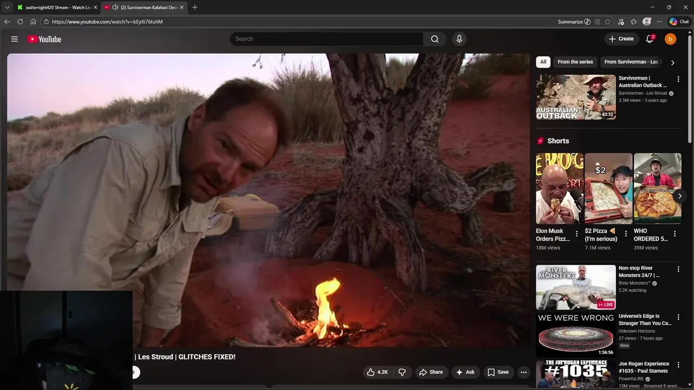Image resolution: width=694 pixels, height=390 pixels.
Task: Open Joe Rogan #1035 thumbnail
Action: tap(576, 375)
